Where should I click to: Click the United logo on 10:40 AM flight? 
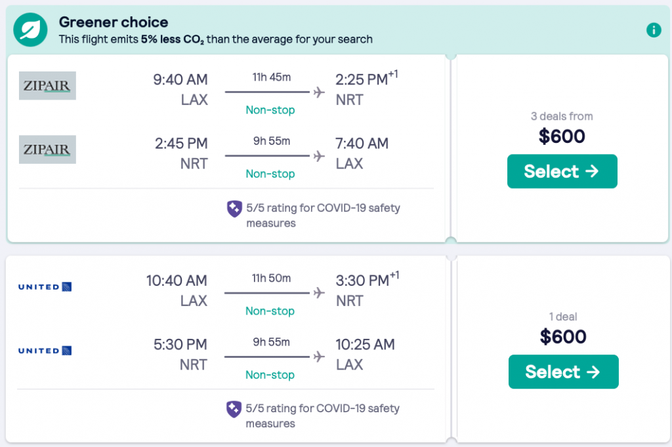coord(45,287)
